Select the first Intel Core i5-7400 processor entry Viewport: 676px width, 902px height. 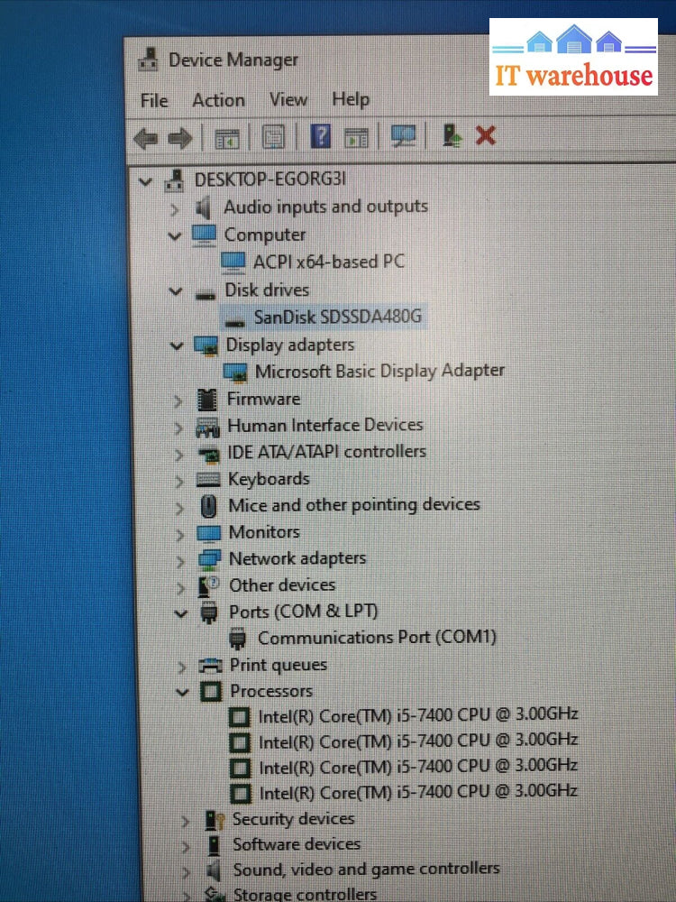(418, 715)
